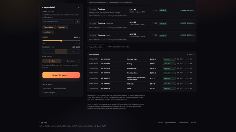236x132 pixels.
Task: Switch data source to Live Qloo
Action: 52,61
